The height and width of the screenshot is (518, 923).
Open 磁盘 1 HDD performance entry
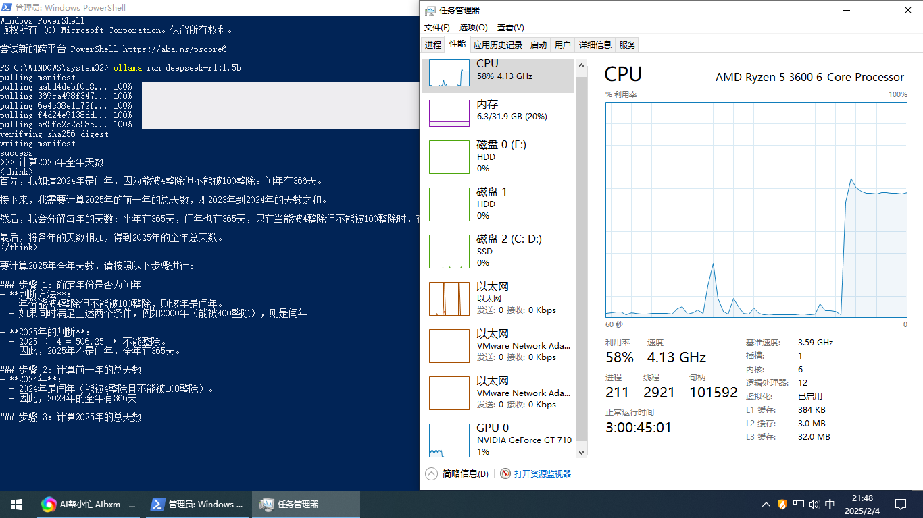498,204
